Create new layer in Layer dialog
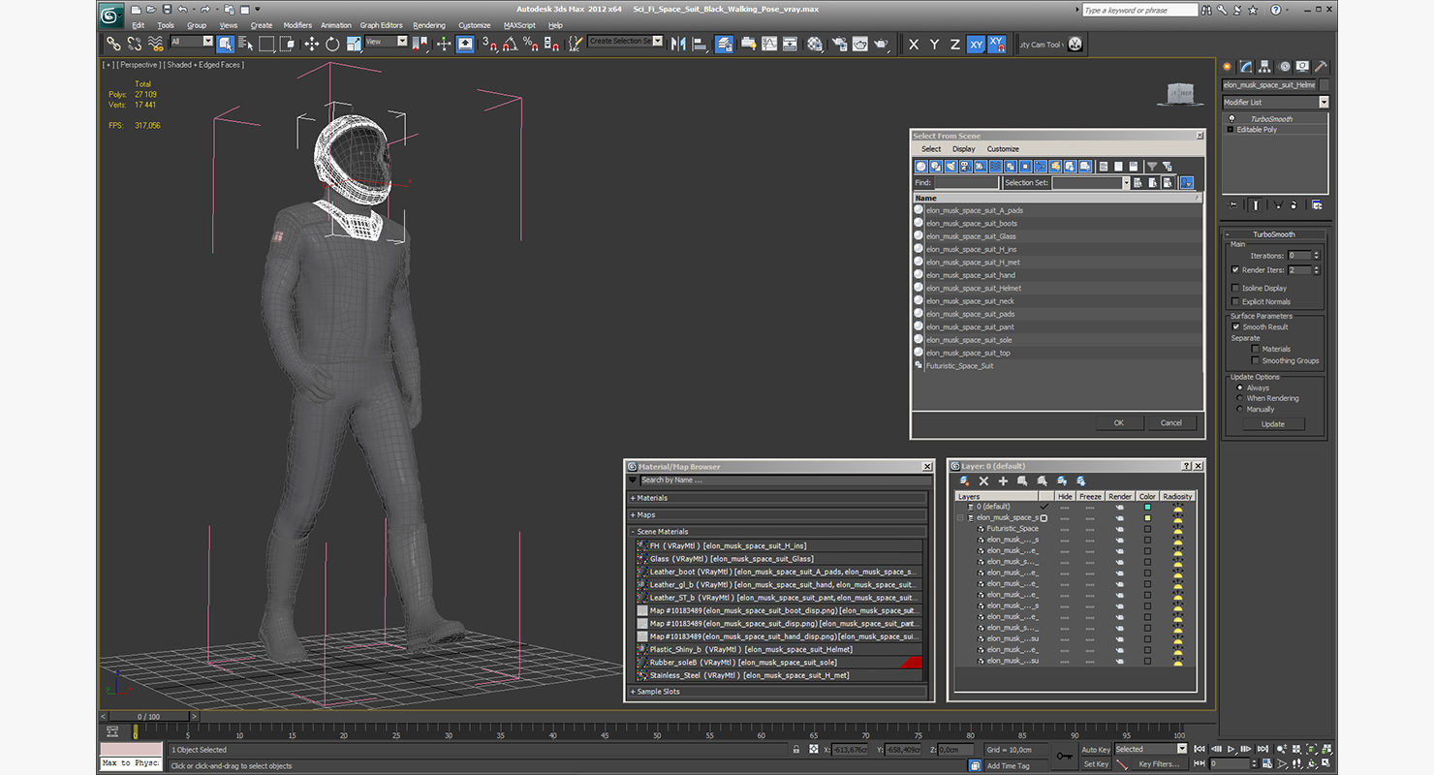The image size is (1434, 775). [x=964, y=480]
